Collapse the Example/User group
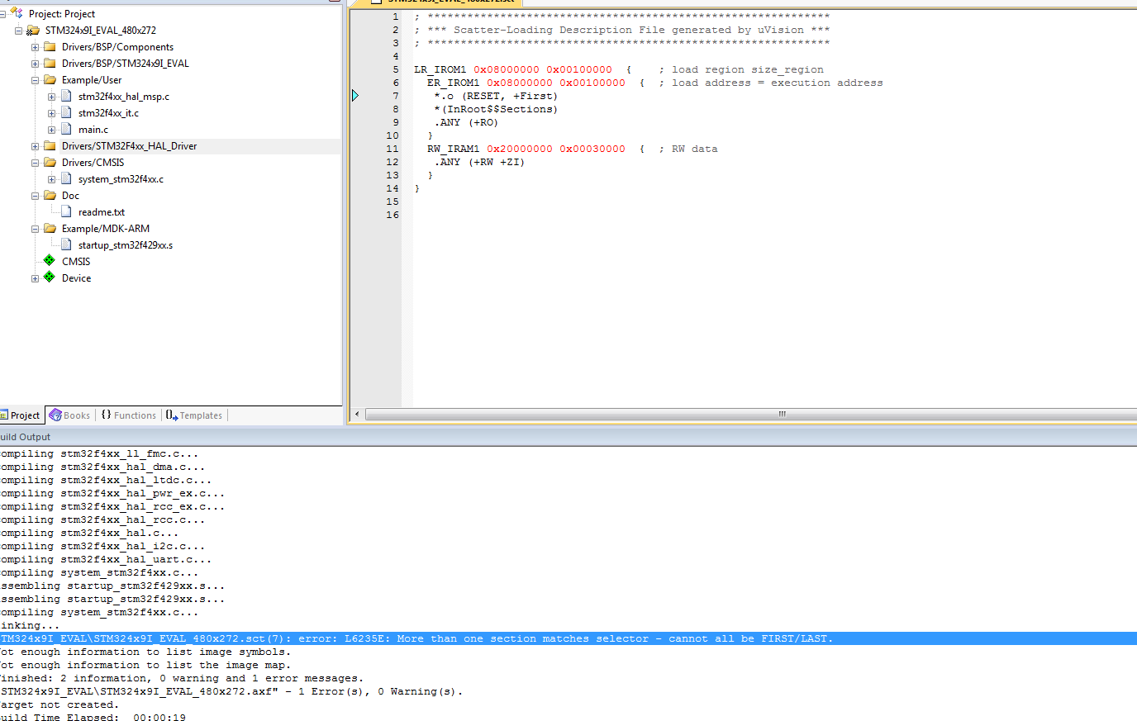This screenshot has height=721, width=1137. coord(35,80)
